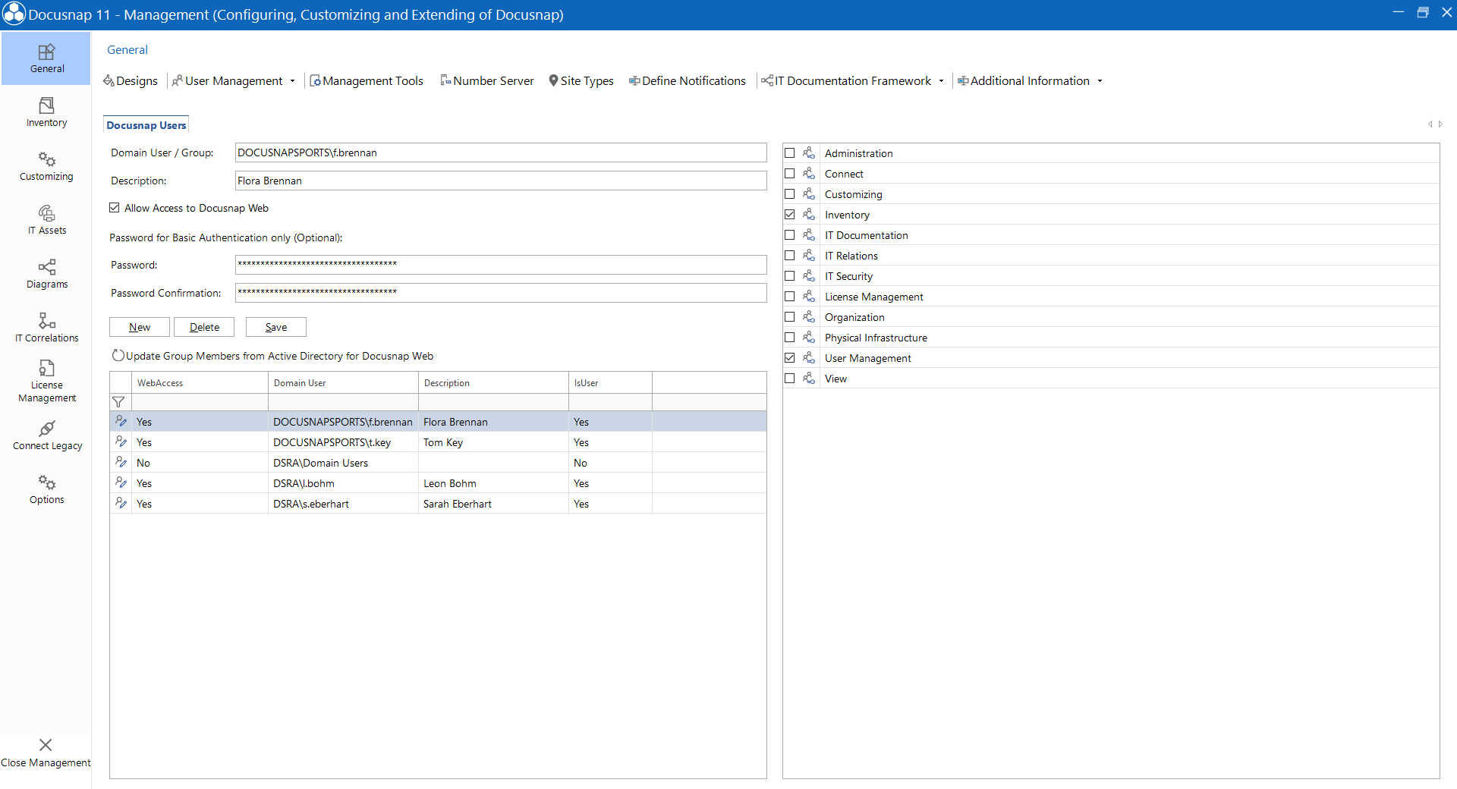Open the License Management section
The height and width of the screenshot is (789, 1457).
click(x=46, y=380)
